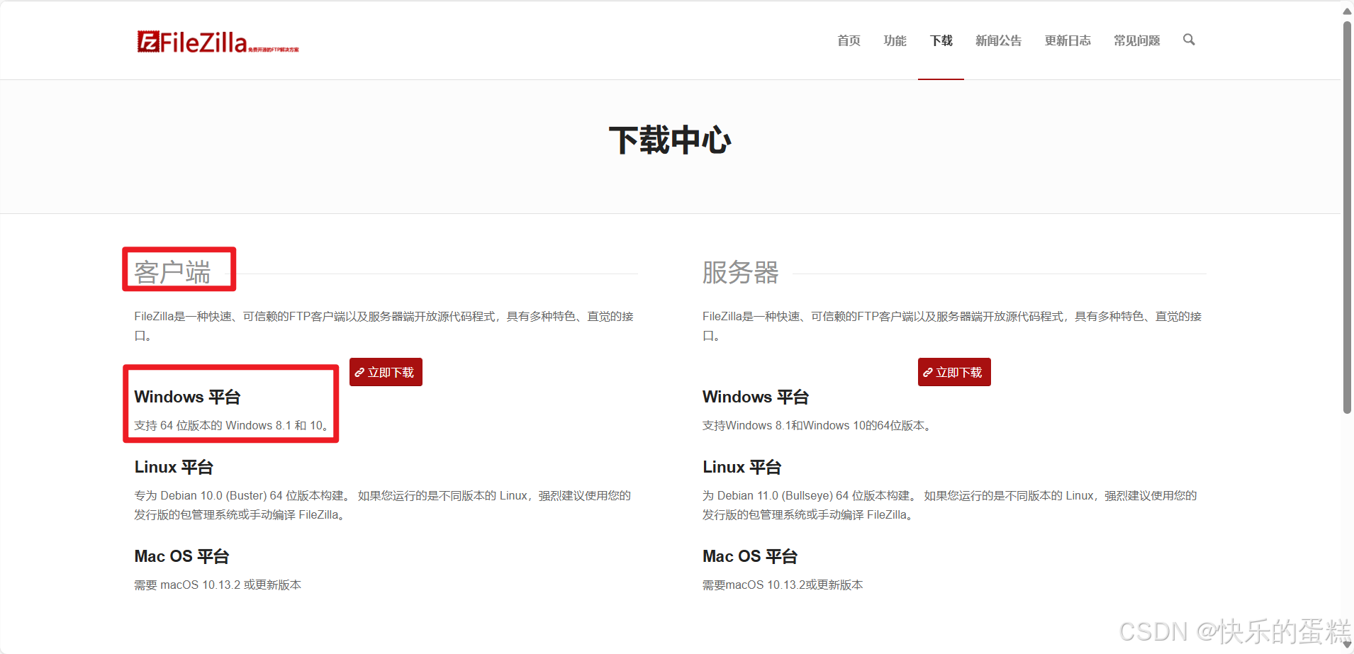Click the Debian 11.0 (Bullseye) description text
The height and width of the screenshot is (654, 1354).
coord(950,505)
